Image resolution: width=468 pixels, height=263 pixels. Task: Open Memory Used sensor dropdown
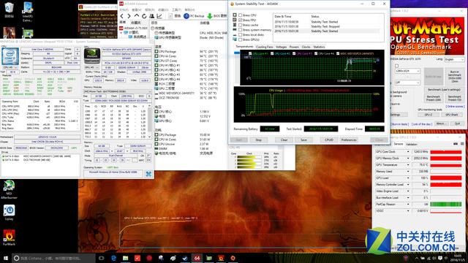408,172
